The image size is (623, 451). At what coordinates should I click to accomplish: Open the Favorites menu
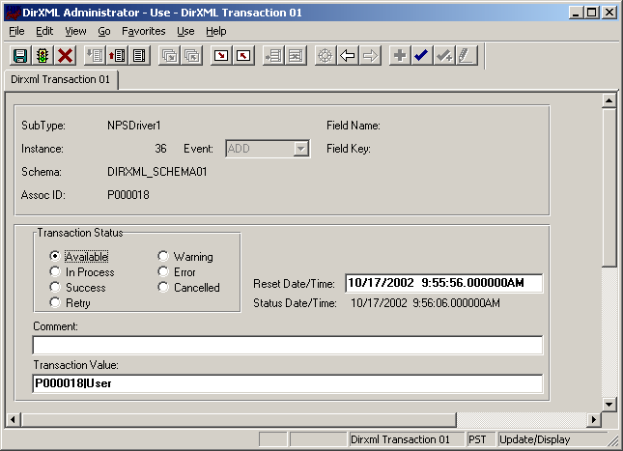pyautogui.click(x=143, y=31)
